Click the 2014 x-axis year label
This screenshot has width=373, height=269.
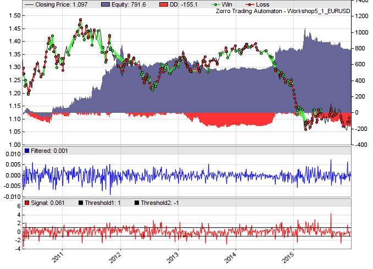pyautogui.click(x=231, y=257)
